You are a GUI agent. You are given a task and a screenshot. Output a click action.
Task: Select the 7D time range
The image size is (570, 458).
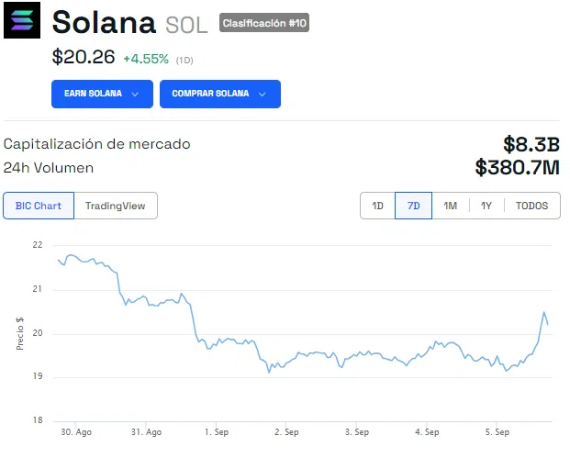coord(413,206)
